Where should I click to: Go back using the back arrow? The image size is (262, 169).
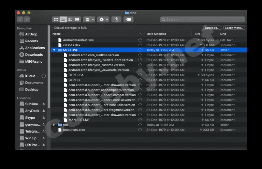coord(20,19)
